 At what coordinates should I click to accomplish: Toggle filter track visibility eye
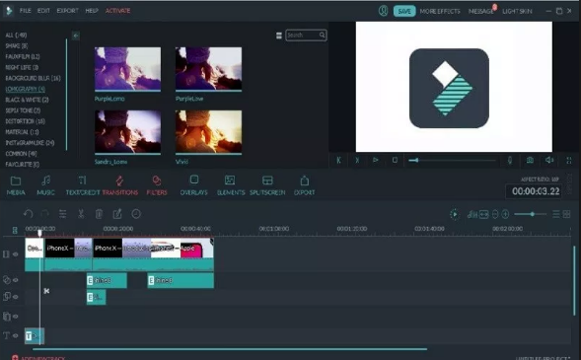coord(16,280)
